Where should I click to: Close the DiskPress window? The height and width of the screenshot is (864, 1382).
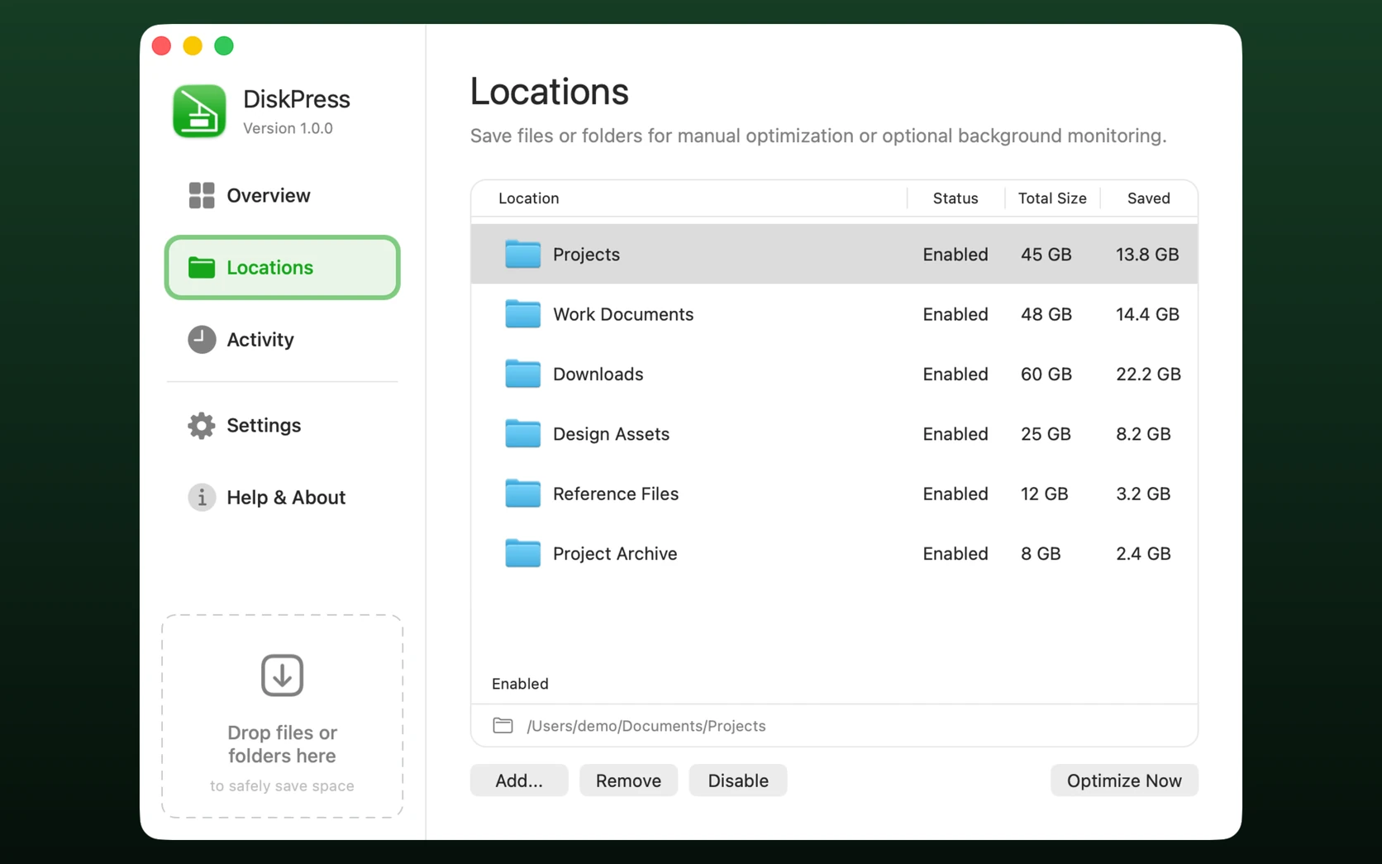pyautogui.click(x=161, y=45)
